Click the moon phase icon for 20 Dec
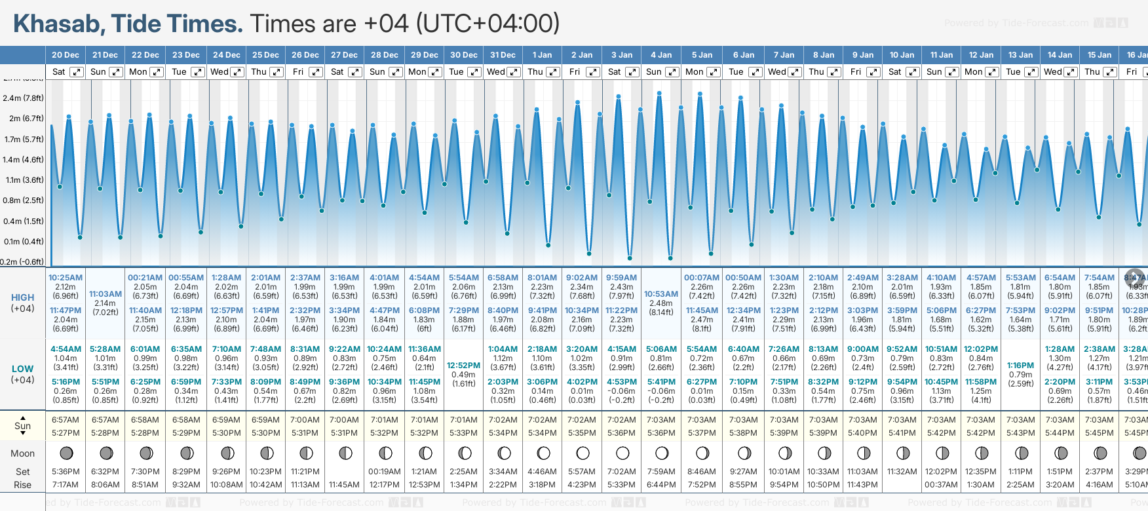Screen dimensions: 1148x511 [66, 453]
